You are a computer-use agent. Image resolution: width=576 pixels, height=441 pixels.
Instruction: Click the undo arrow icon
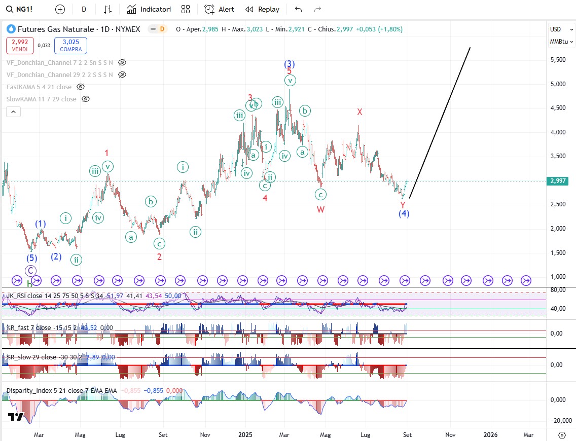point(298,9)
